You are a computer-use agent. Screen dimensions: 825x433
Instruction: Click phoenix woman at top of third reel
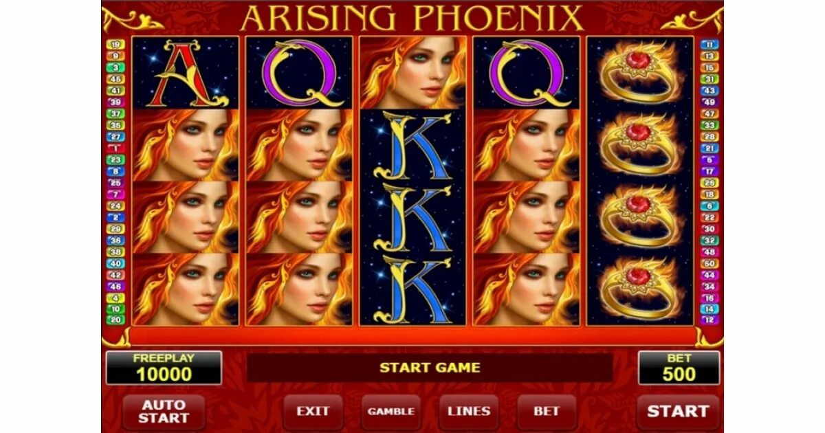pyautogui.click(x=412, y=73)
